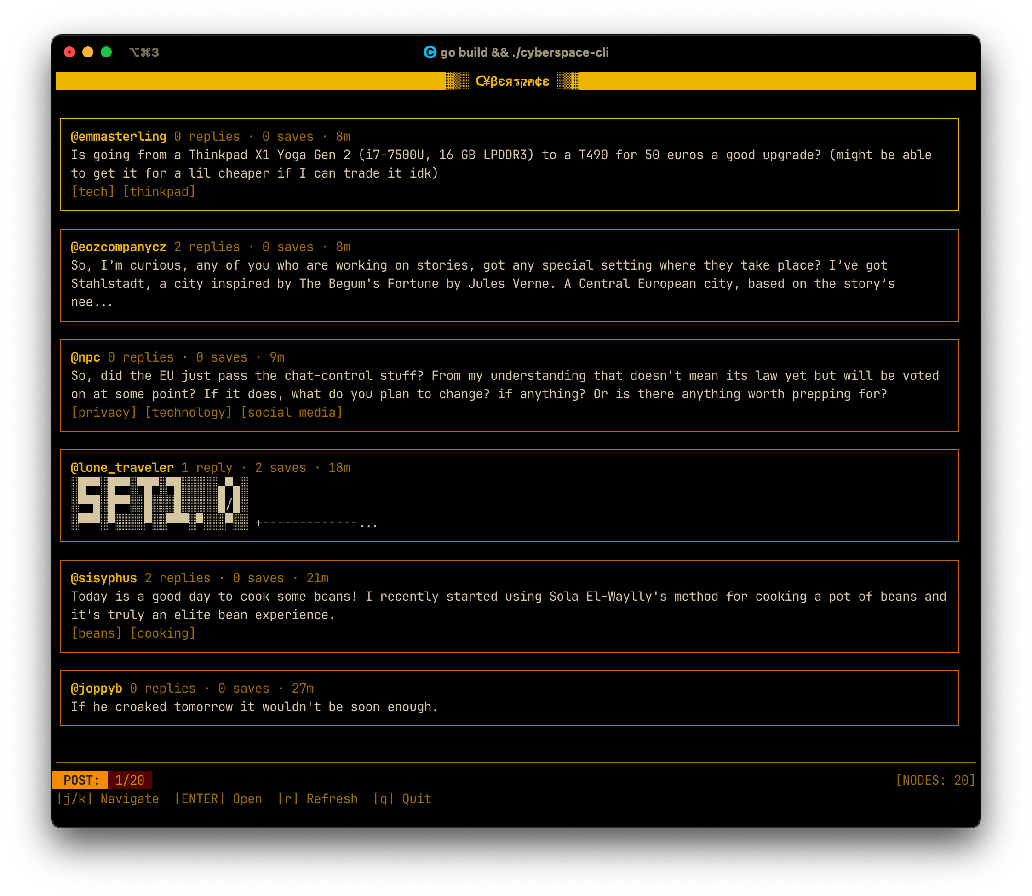Click the green zoom window button
Screen dimensions: 1032x896
pyautogui.click(x=106, y=52)
